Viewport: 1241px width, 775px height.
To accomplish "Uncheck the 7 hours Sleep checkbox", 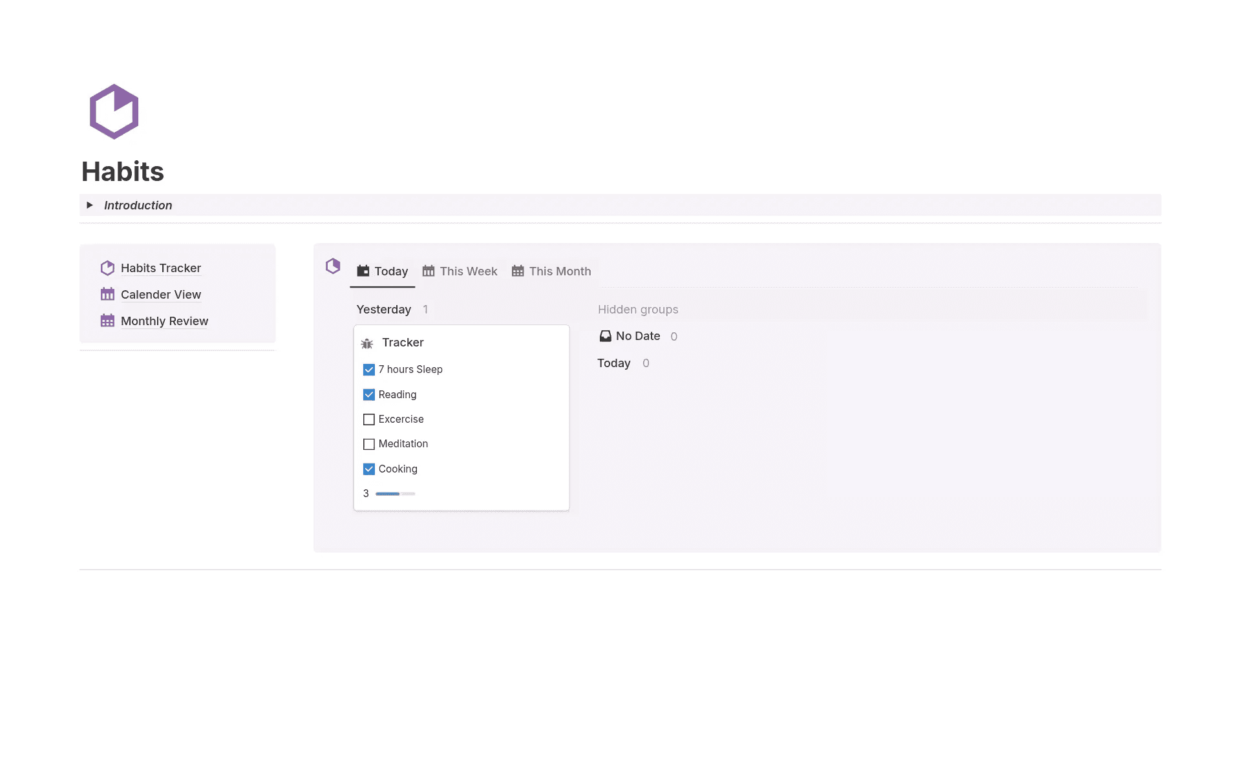I will coord(369,370).
